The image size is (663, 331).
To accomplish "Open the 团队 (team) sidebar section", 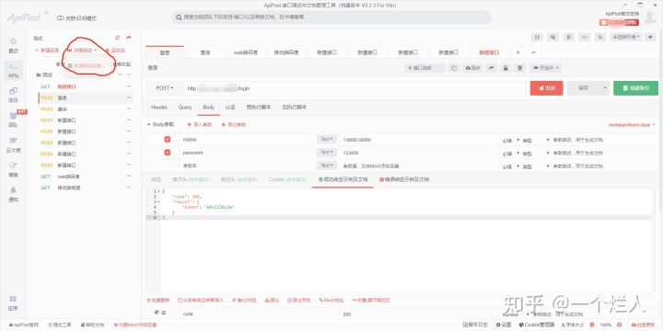I will 13,120.
